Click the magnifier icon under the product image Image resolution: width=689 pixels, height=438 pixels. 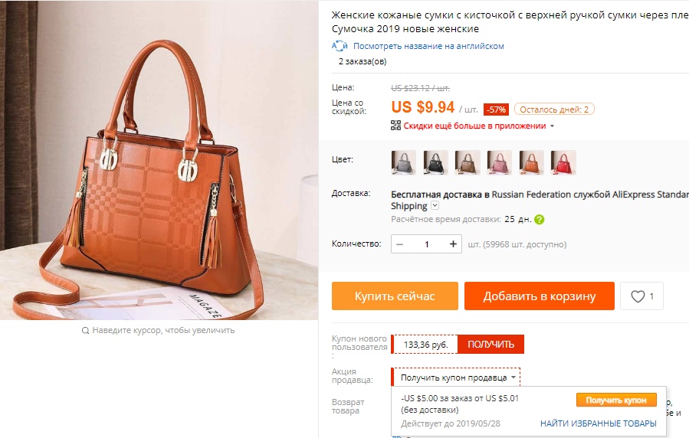85,331
